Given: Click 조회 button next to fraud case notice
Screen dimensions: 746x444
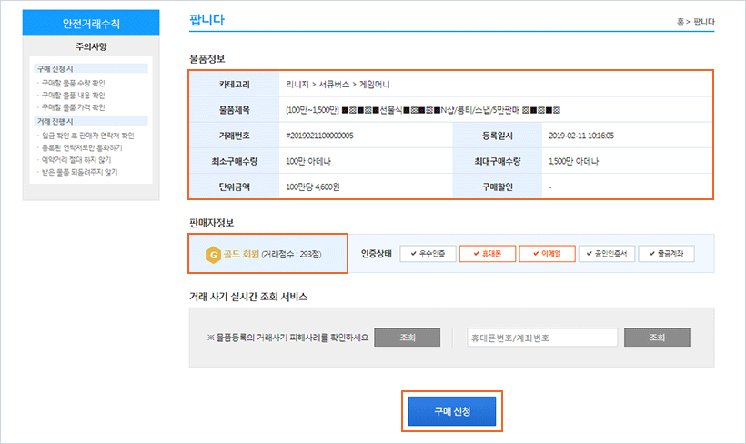Looking at the screenshot, I should pos(407,338).
